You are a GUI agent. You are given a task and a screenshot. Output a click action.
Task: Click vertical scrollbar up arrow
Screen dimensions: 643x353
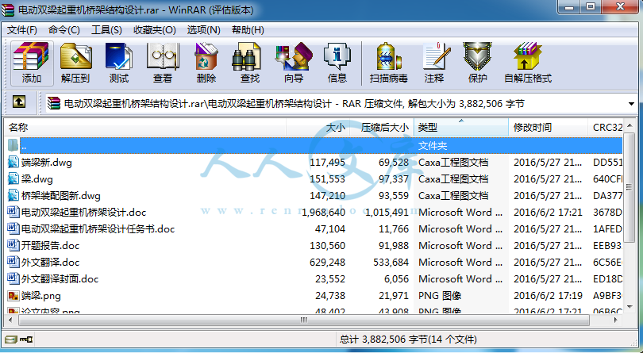pos(629,125)
